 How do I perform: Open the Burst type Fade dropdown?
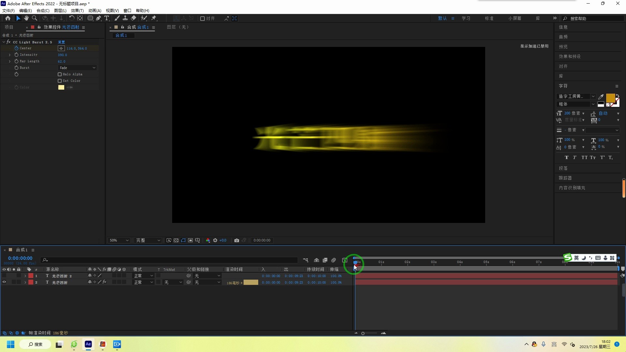tap(78, 68)
